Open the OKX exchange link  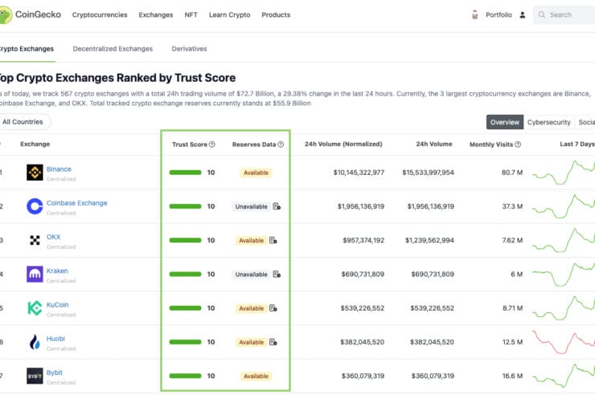coord(54,237)
